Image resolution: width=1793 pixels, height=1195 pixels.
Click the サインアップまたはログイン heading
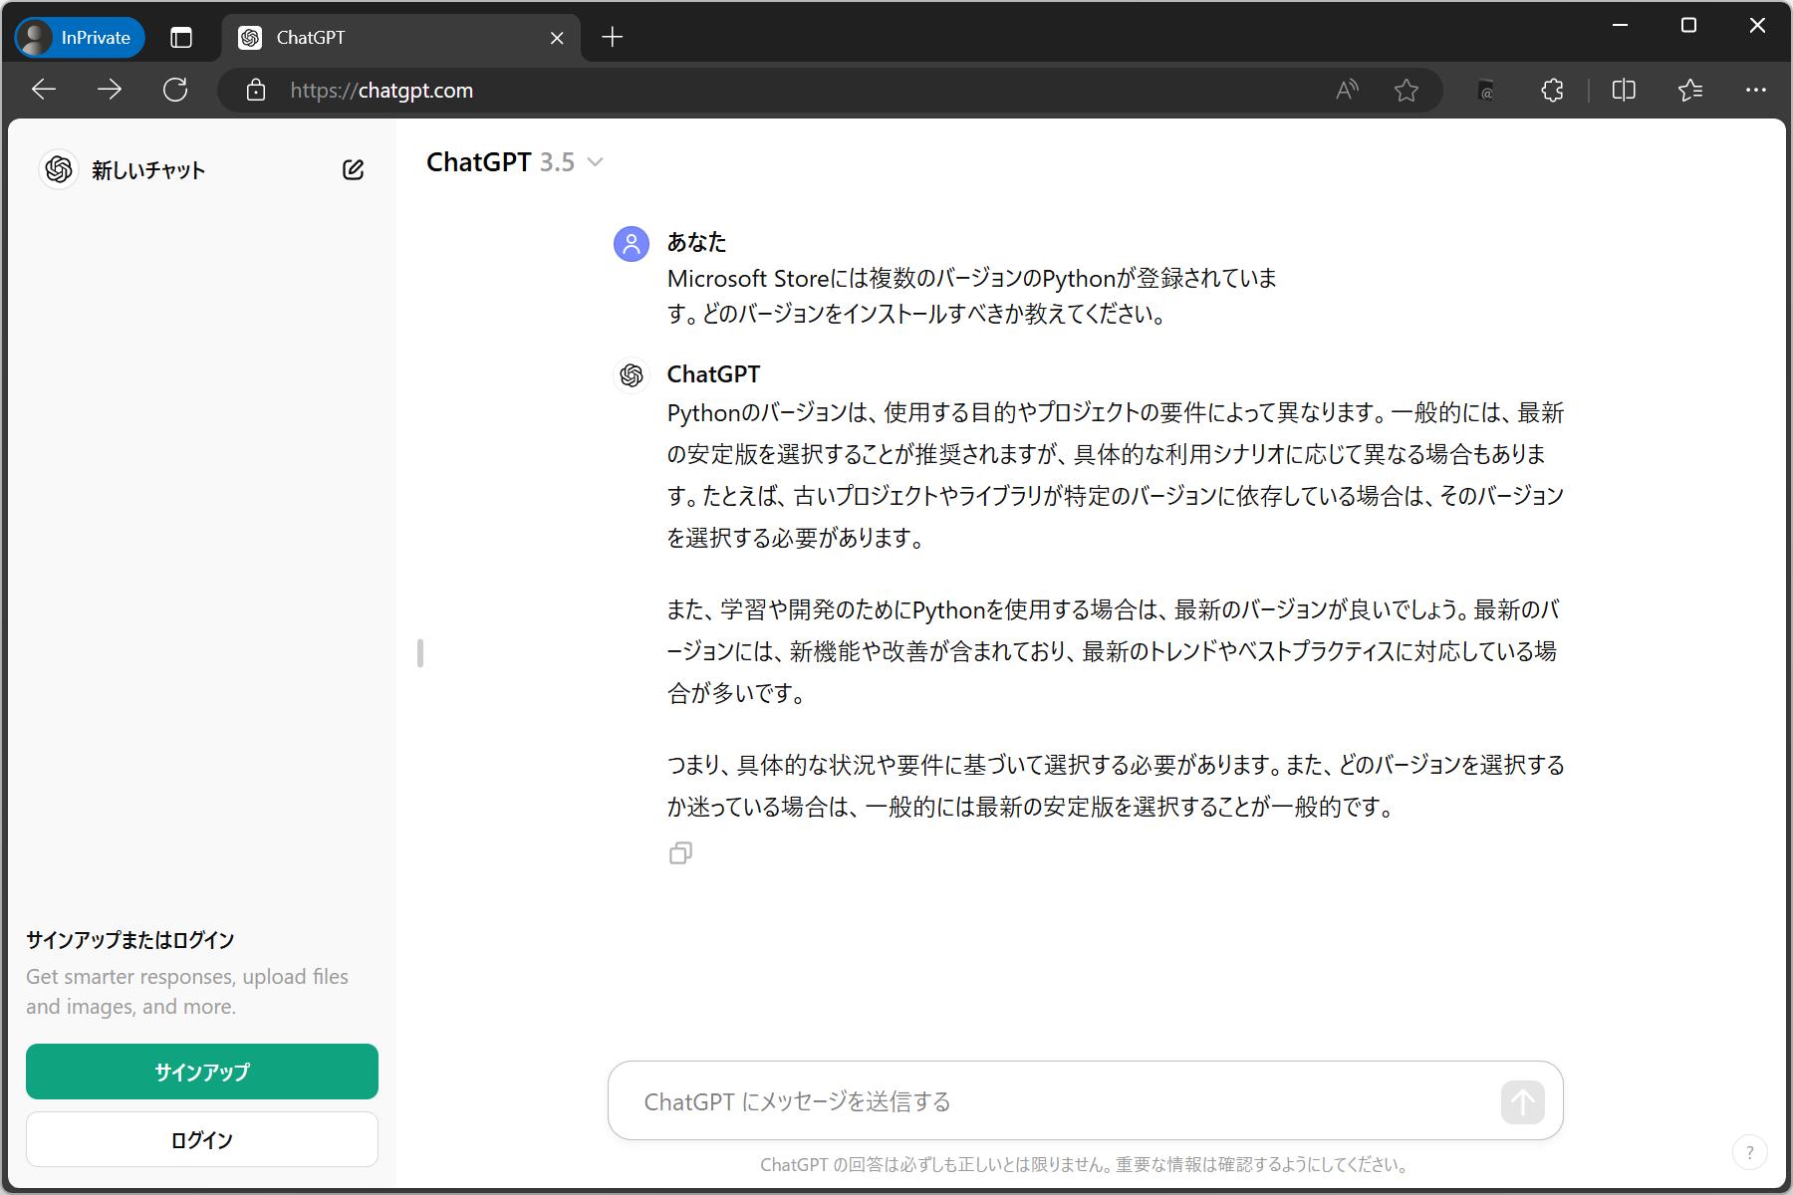(x=130, y=940)
